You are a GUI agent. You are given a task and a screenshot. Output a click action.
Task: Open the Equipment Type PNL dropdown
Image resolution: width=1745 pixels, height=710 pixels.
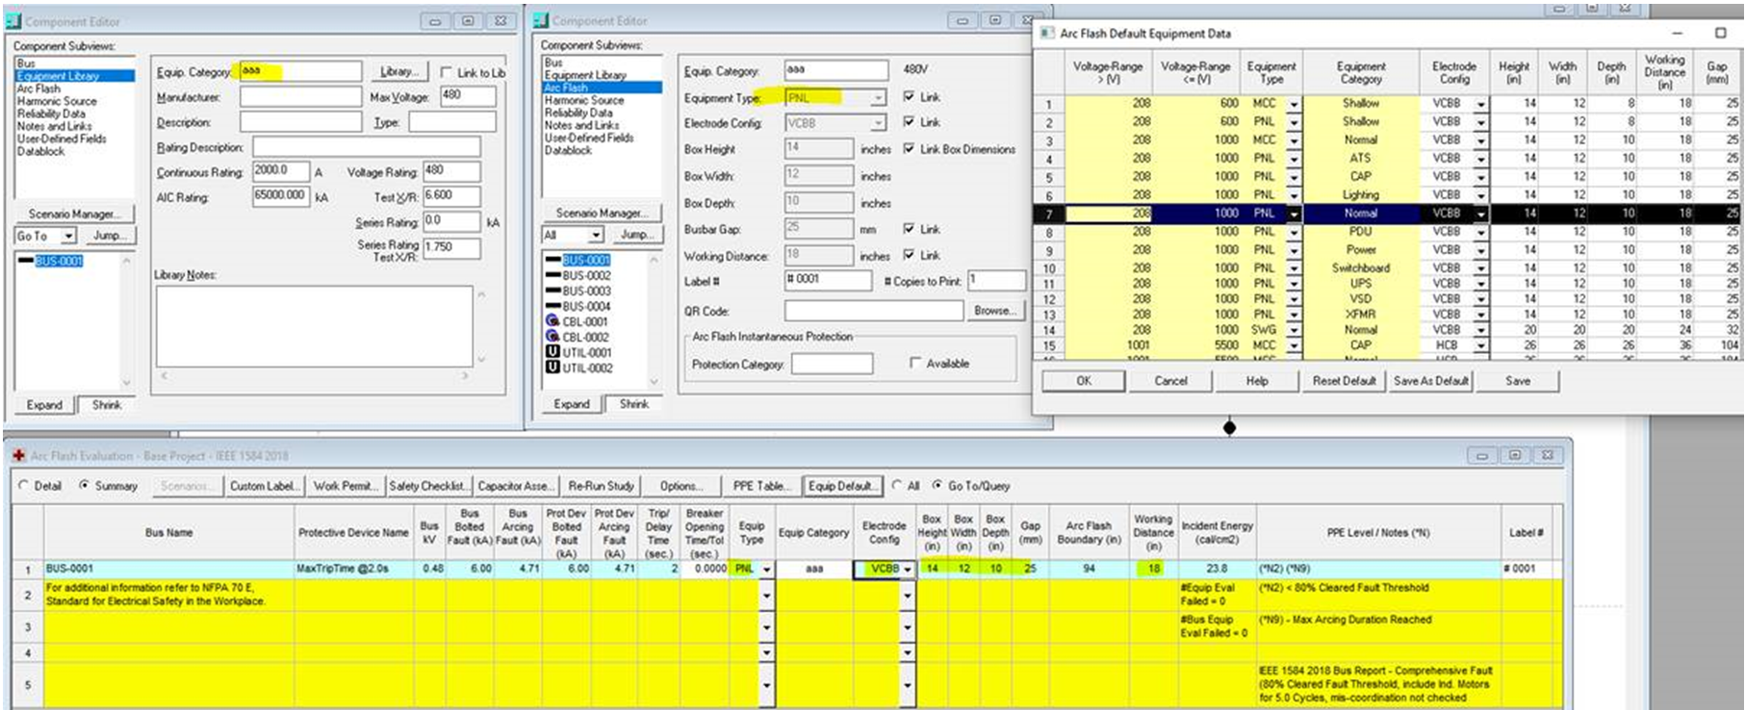878,98
